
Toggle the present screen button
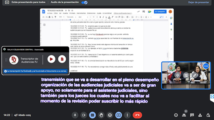[118, 115]
